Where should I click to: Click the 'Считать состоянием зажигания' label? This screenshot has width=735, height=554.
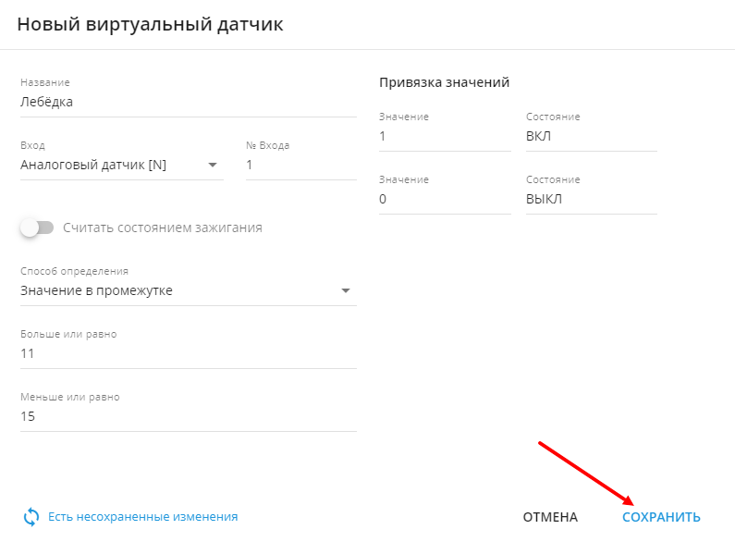click(x=163, y=228)
